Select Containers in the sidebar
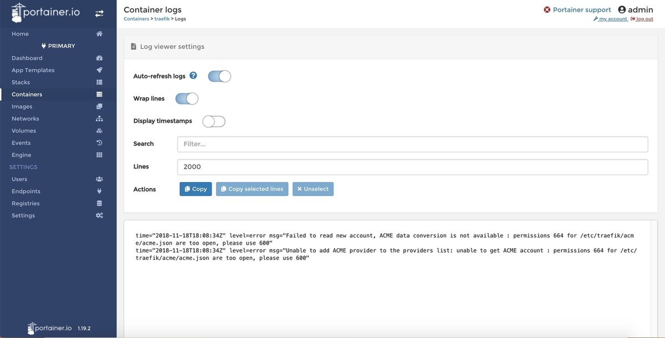This screenshot has height=338, width=665. pos(58,95)
